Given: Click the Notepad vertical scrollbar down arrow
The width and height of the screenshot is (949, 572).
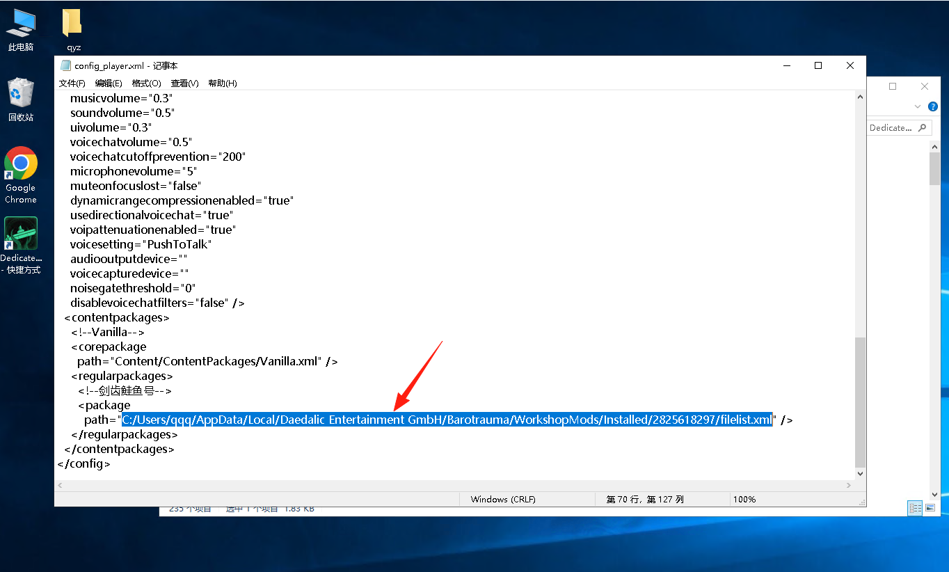Looking at the screenshot, I should [861, 473].
